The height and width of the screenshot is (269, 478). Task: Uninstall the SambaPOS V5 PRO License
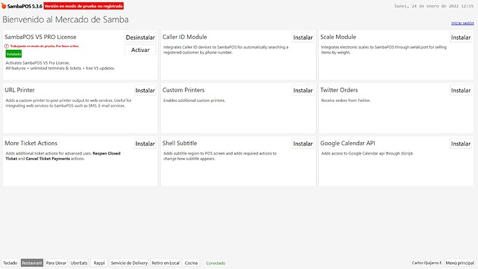[140, 37]
